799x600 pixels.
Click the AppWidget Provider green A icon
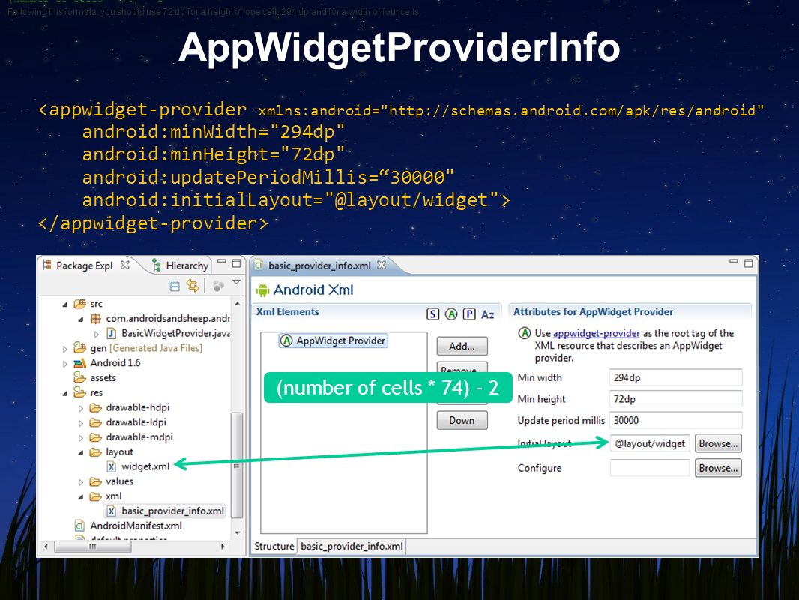[x=286, y=340]
